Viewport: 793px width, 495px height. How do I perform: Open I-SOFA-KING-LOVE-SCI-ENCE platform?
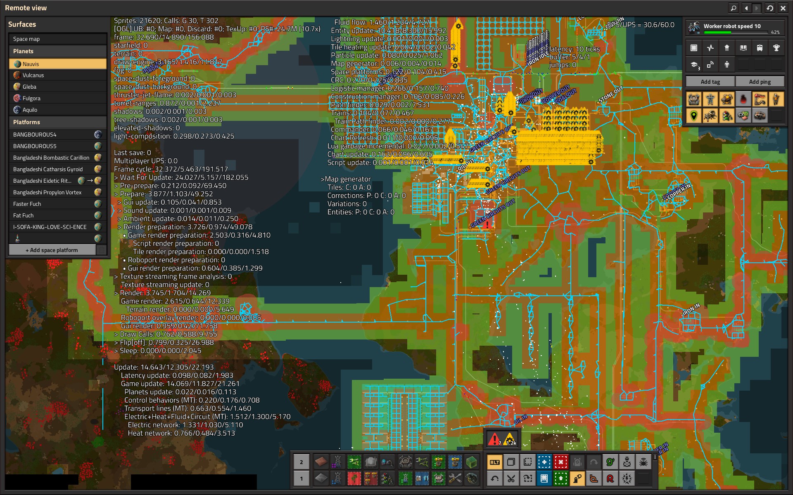[58, 227]
